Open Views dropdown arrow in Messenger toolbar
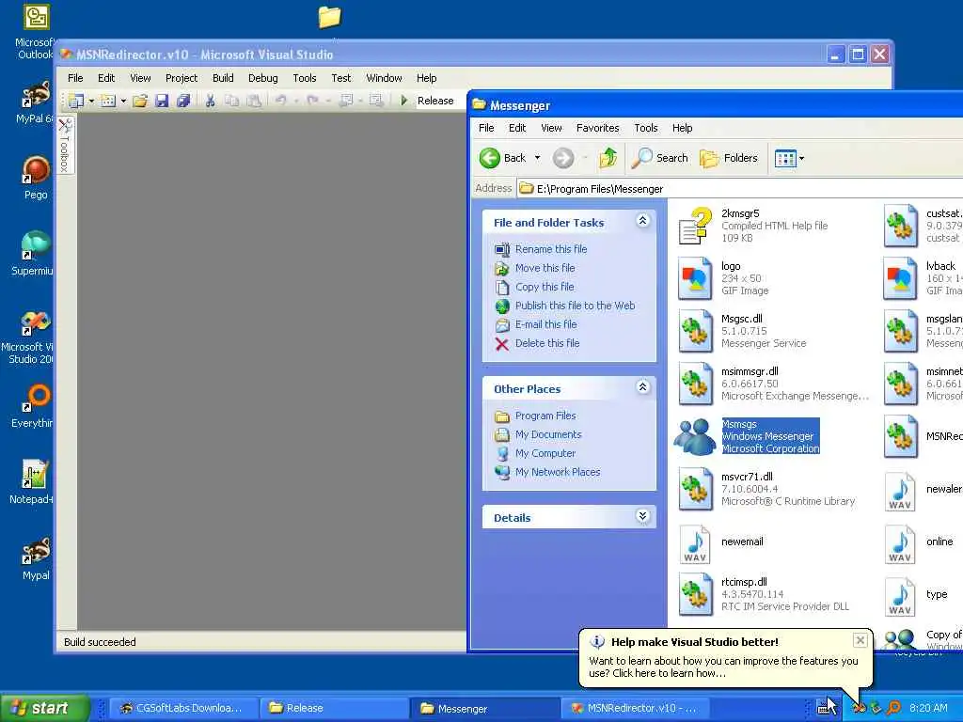 801,158
